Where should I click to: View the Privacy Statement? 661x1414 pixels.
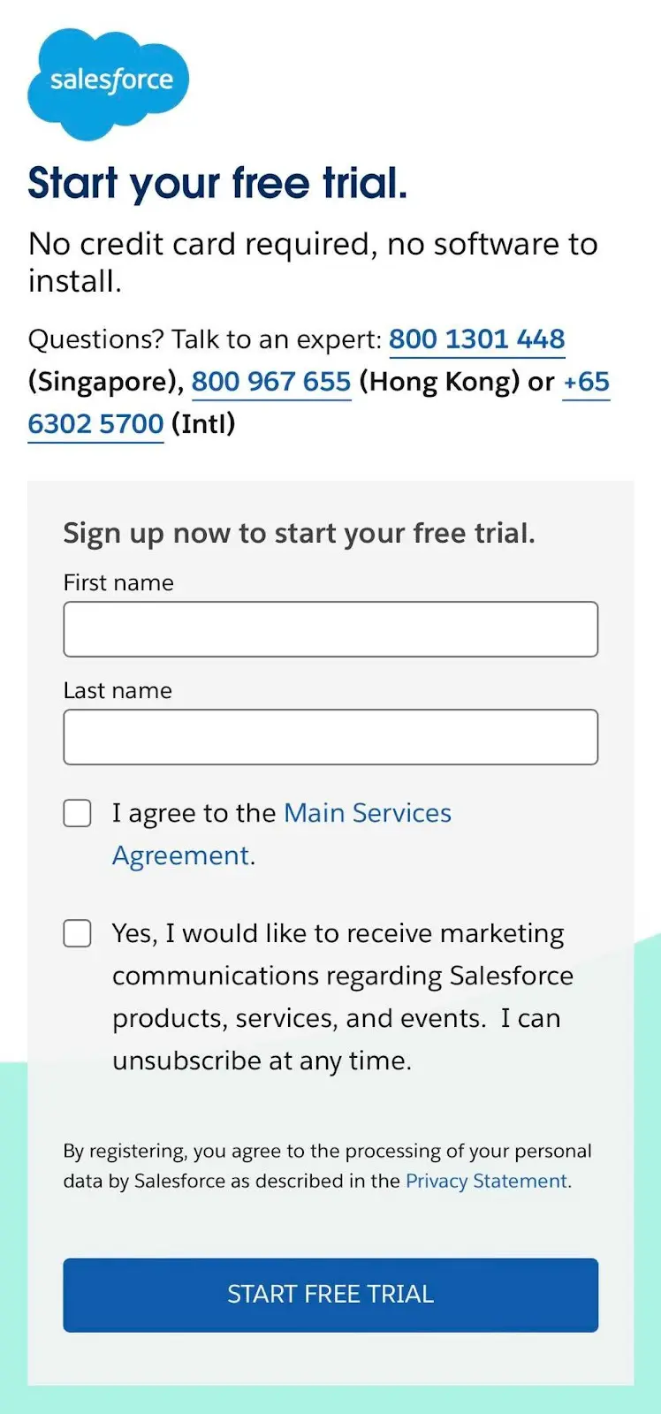pyautogui.click(x=485, y=1181)
